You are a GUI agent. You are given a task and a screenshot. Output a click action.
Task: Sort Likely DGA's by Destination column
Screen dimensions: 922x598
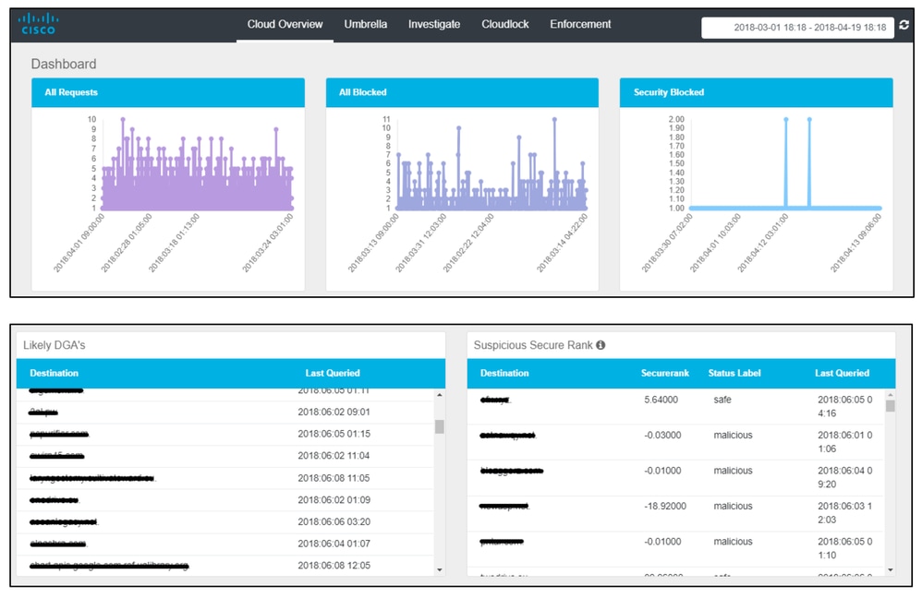pos(55,373)
